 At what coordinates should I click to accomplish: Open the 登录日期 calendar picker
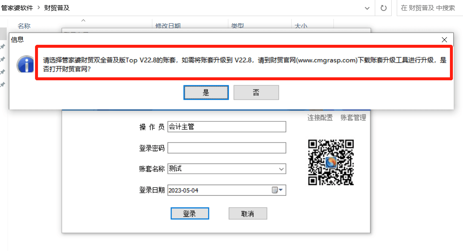(277, 190)
